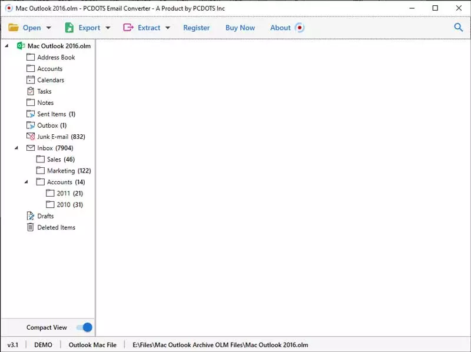Select the Drafts icon

pos(31,216)
